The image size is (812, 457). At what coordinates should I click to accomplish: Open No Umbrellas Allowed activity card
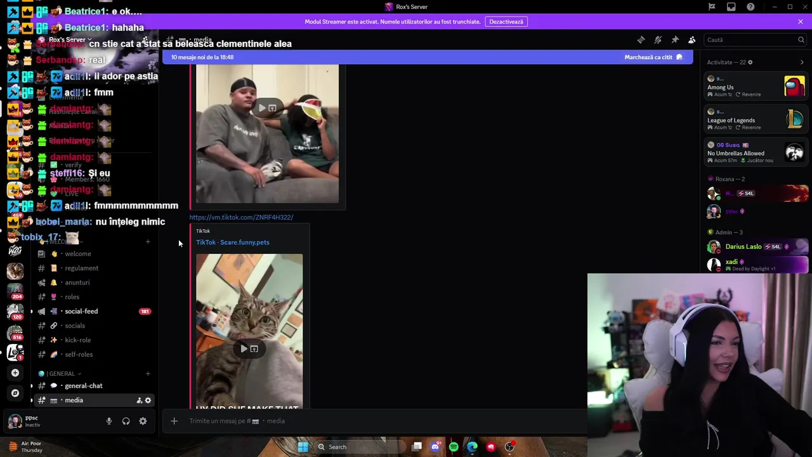(756, 152)
